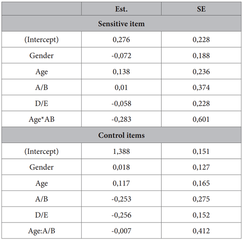The image size is (243, 240).
Task: Click the SE column header
Action: click(201, 8)
